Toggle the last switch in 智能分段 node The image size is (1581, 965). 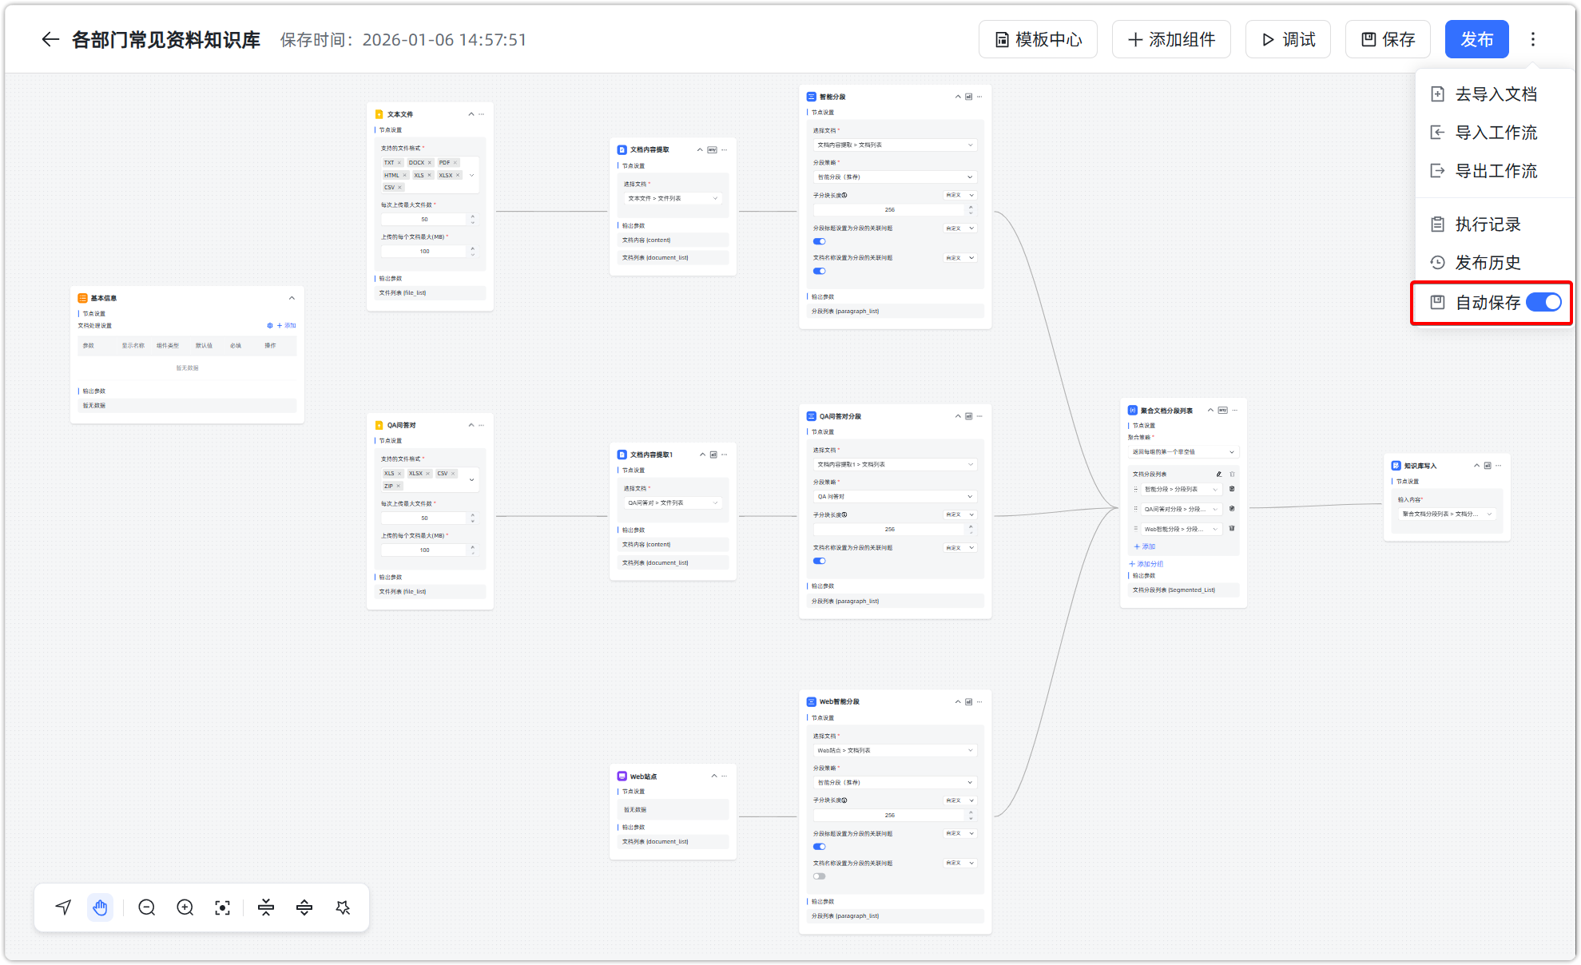pos(819,271)
